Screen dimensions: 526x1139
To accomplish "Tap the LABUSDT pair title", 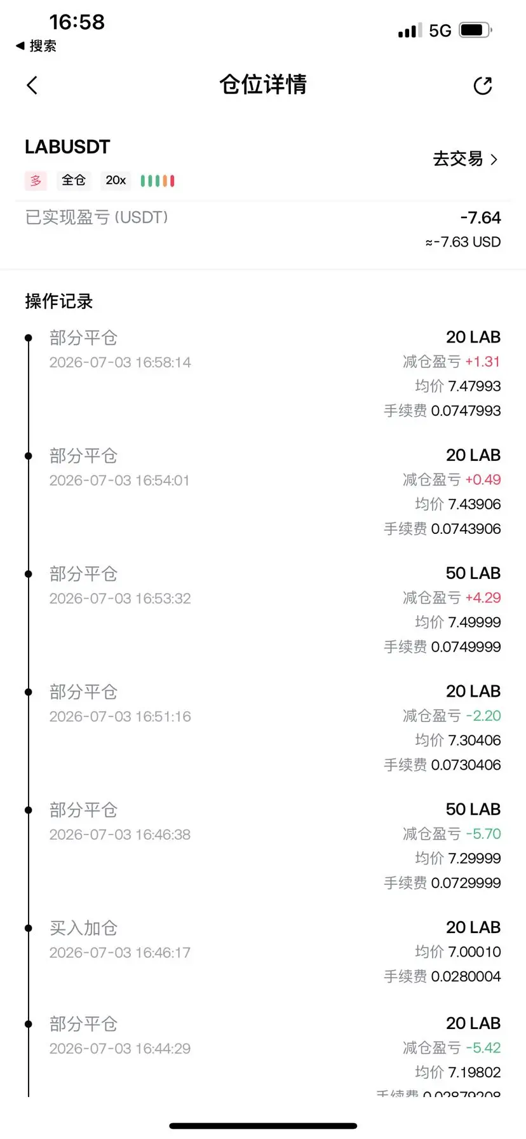I will (67, 147).
